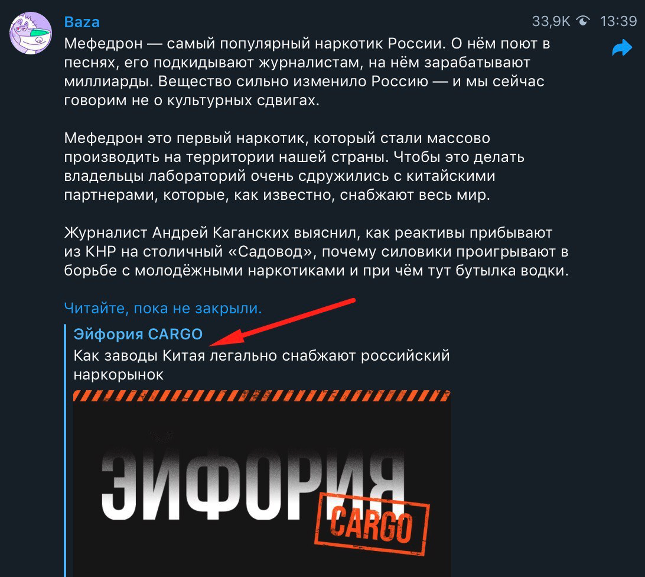Click the red annotation arrow
This screenshot has width=645, height=577.
(x=282, y=321)
